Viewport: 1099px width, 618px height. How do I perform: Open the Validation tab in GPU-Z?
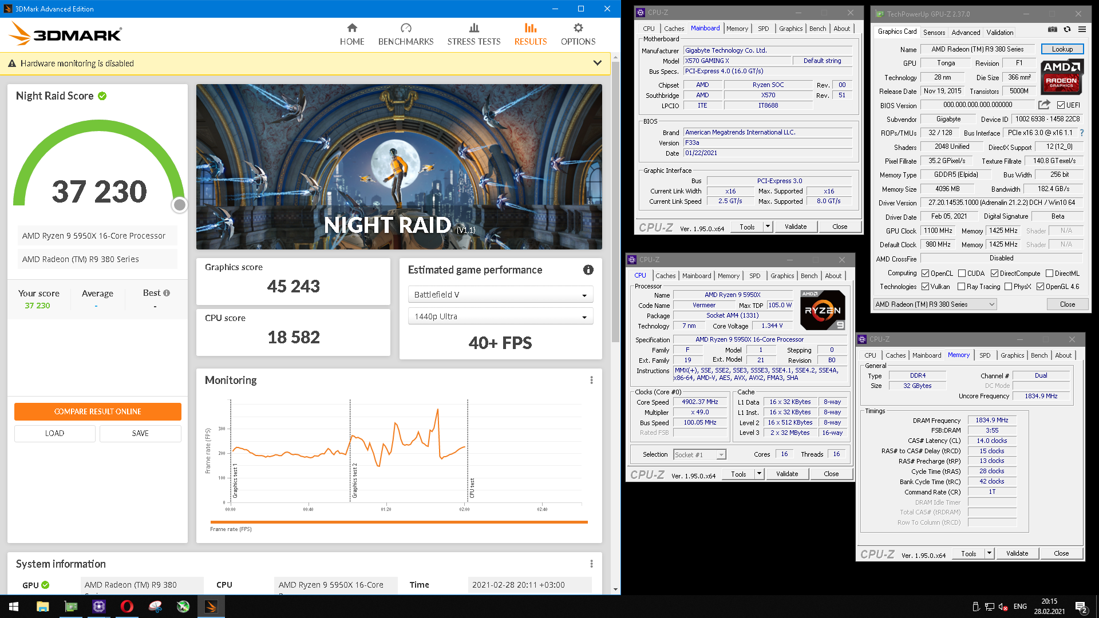(999, 33)
